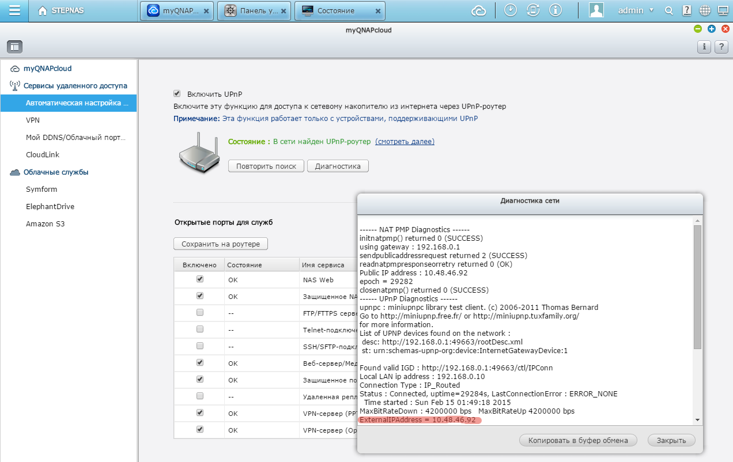The width and height of the screenshot is (733, 462).
Task: Click 'Копировать в буфер обмена' button
Action: 578,440
